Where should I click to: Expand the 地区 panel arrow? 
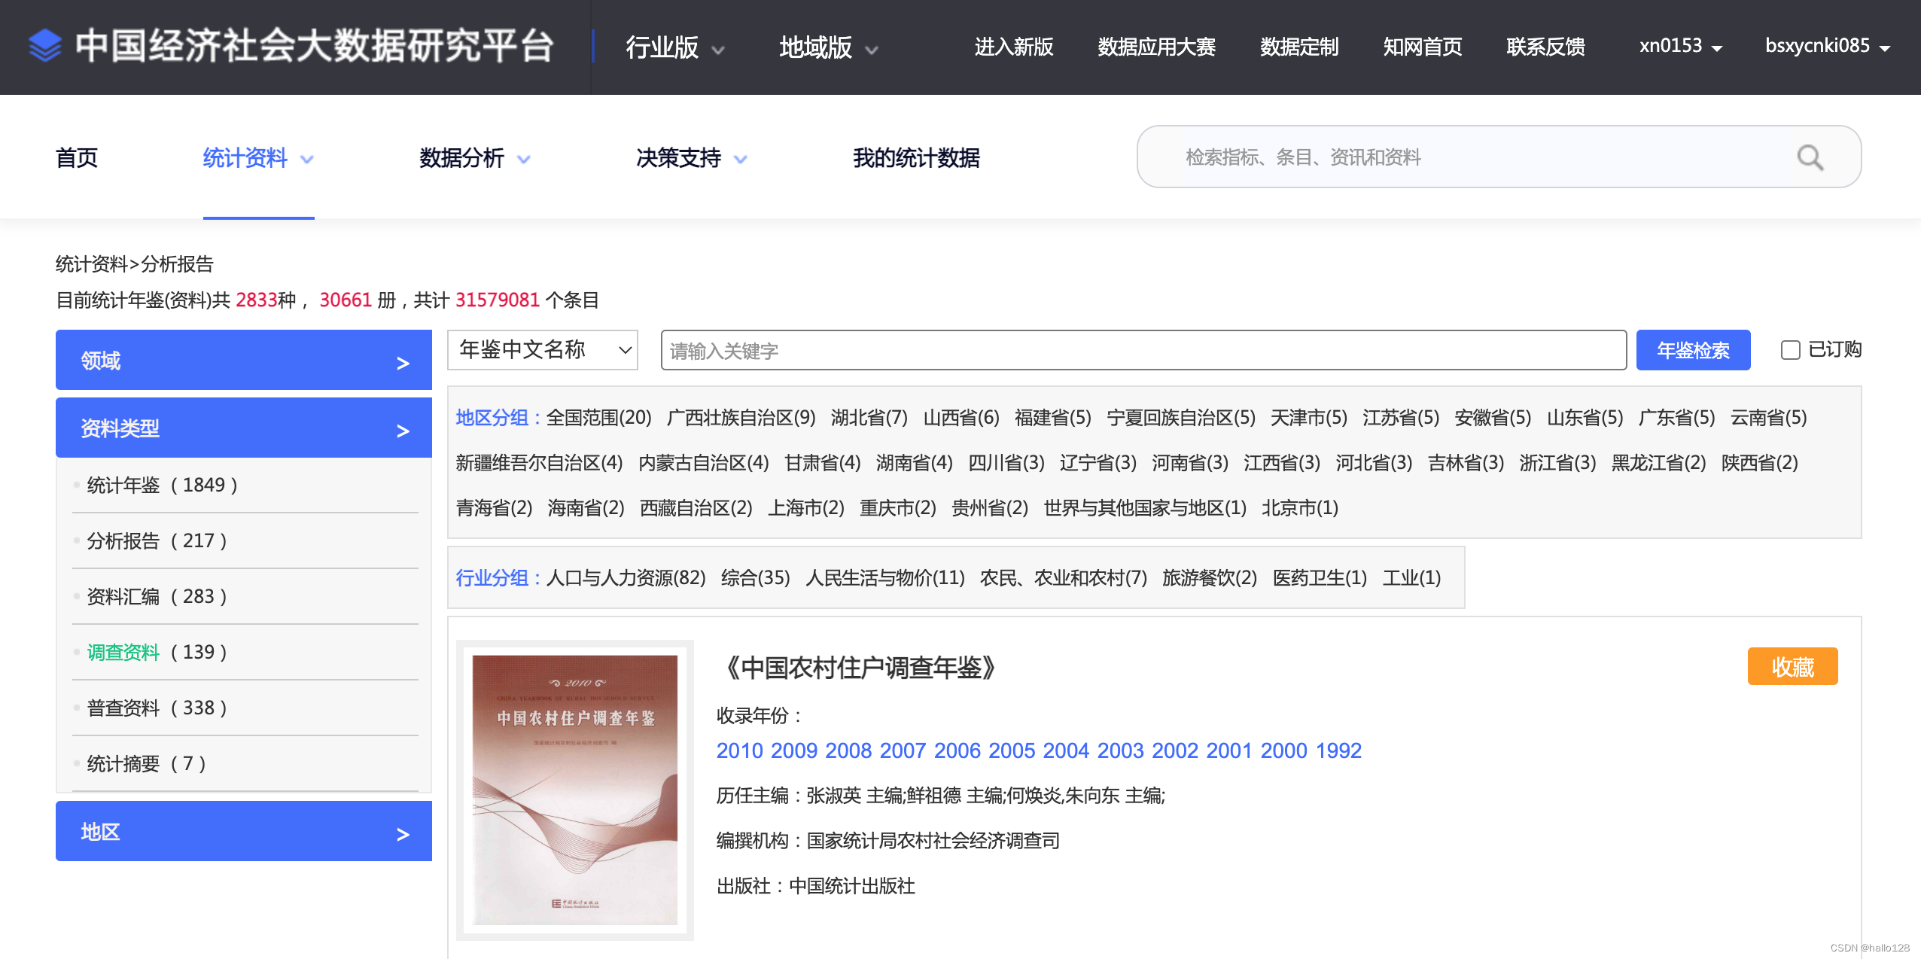pos(403,834)
